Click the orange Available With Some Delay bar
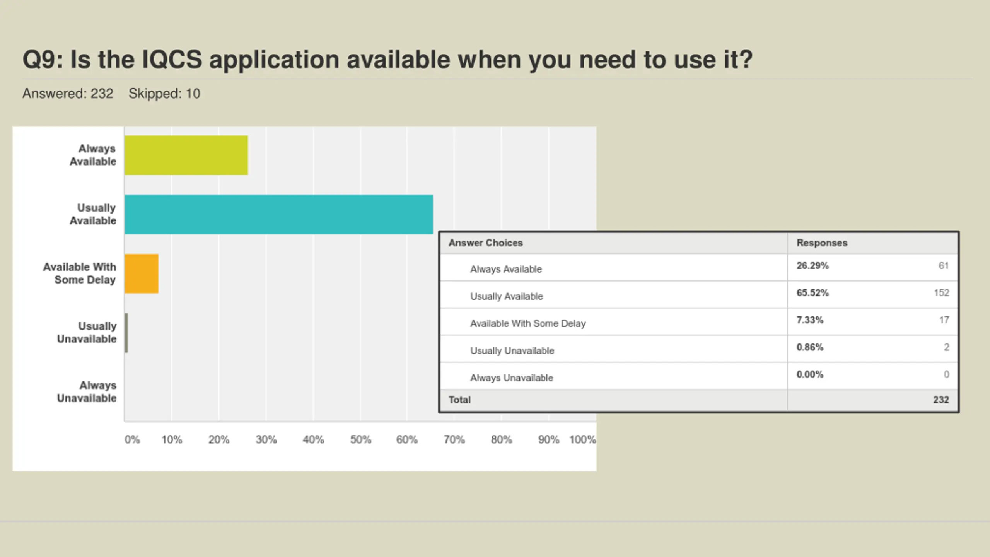 pos(142,273)
